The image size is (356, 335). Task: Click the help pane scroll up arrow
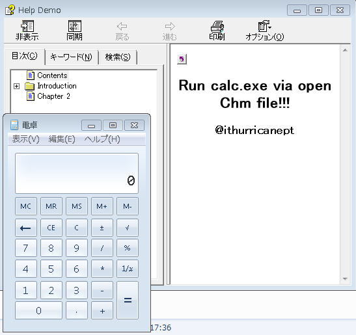click(345, 50)
